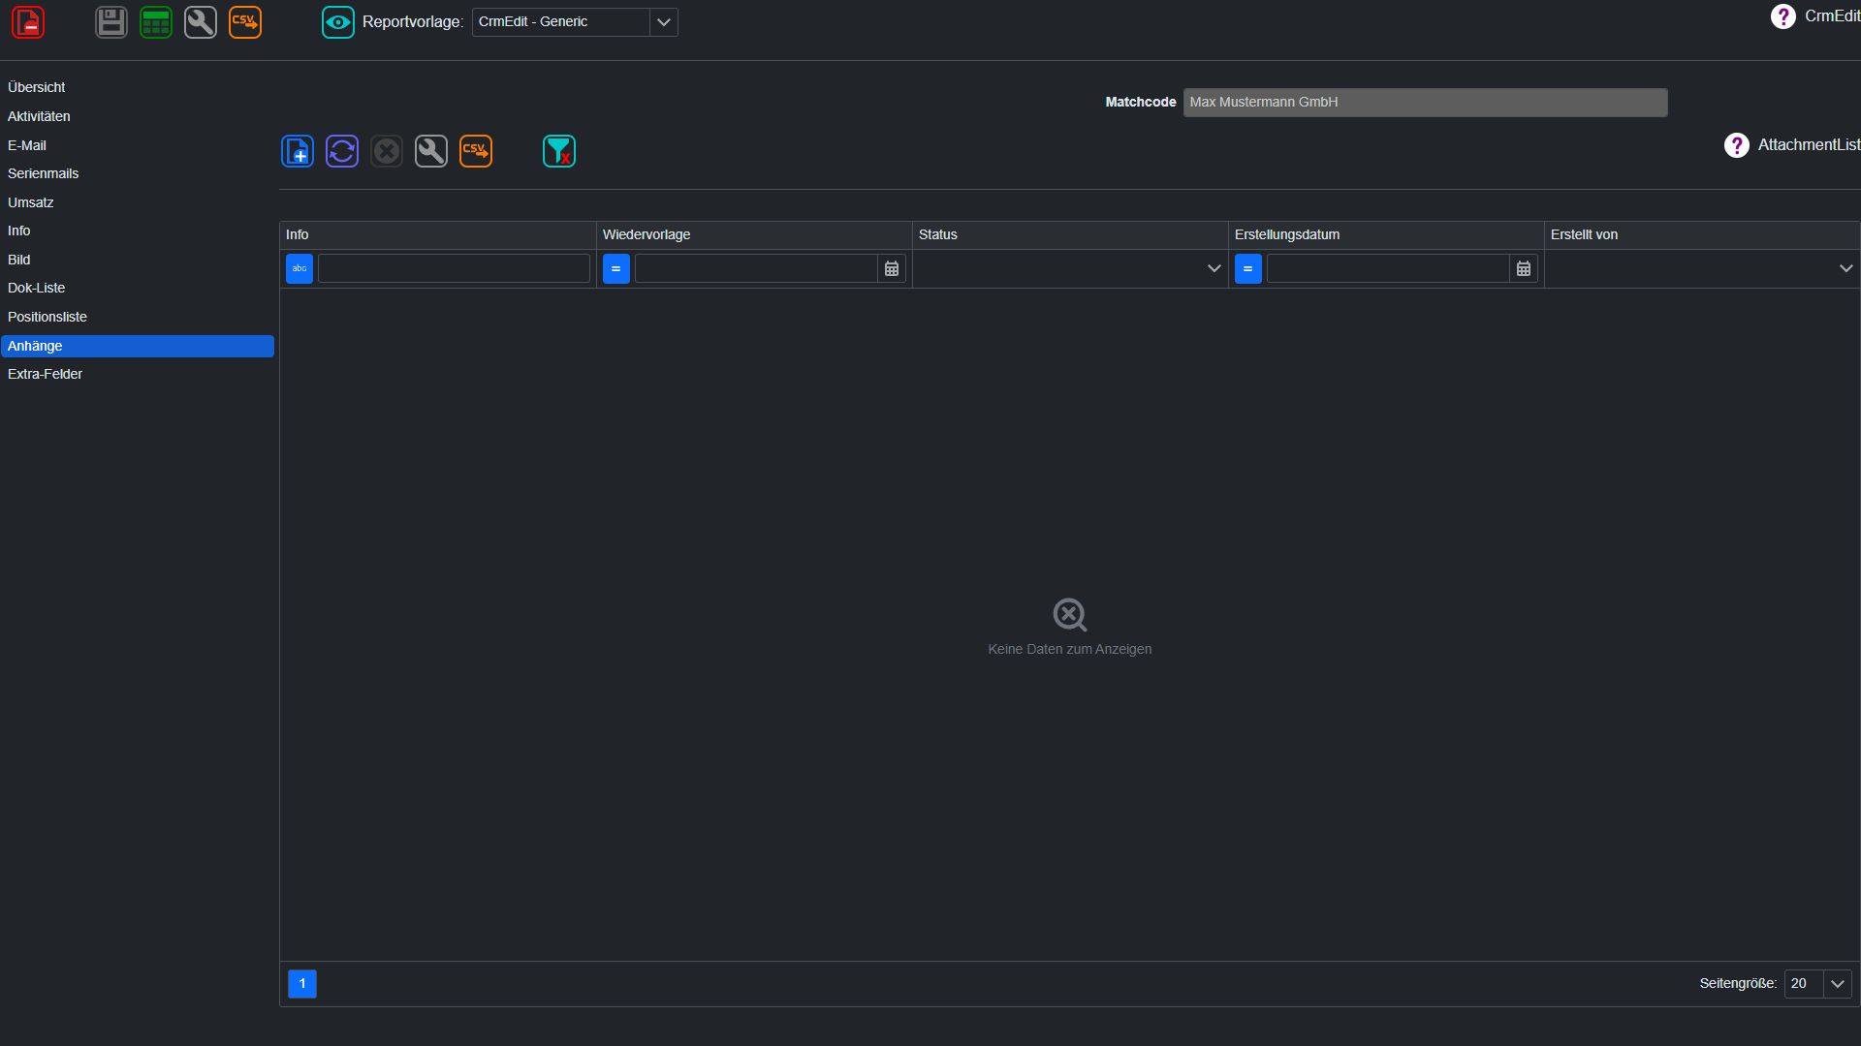The height and width of the screenshot is (1046, 1861).
Task: Expand the Seitengröße page size dropdown
Action: 1838,984
